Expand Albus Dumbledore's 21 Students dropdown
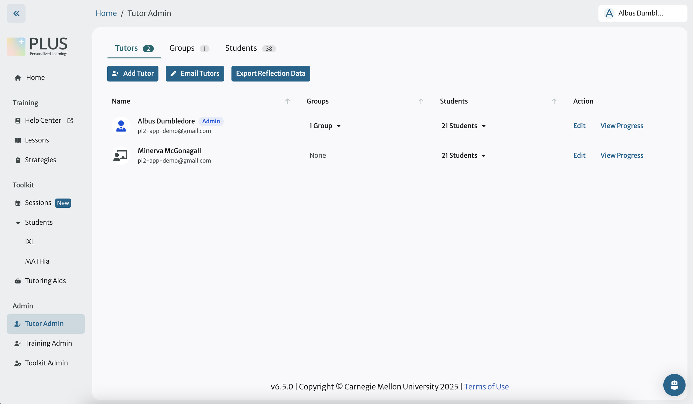693x404 pixels. pyautogui.click(x=463, y=126)
